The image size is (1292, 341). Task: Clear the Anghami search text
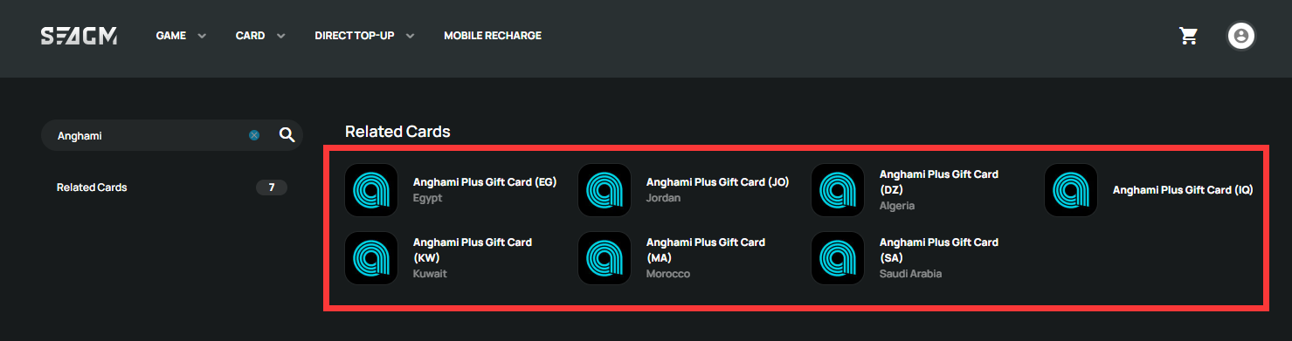[x=254, y=135]
